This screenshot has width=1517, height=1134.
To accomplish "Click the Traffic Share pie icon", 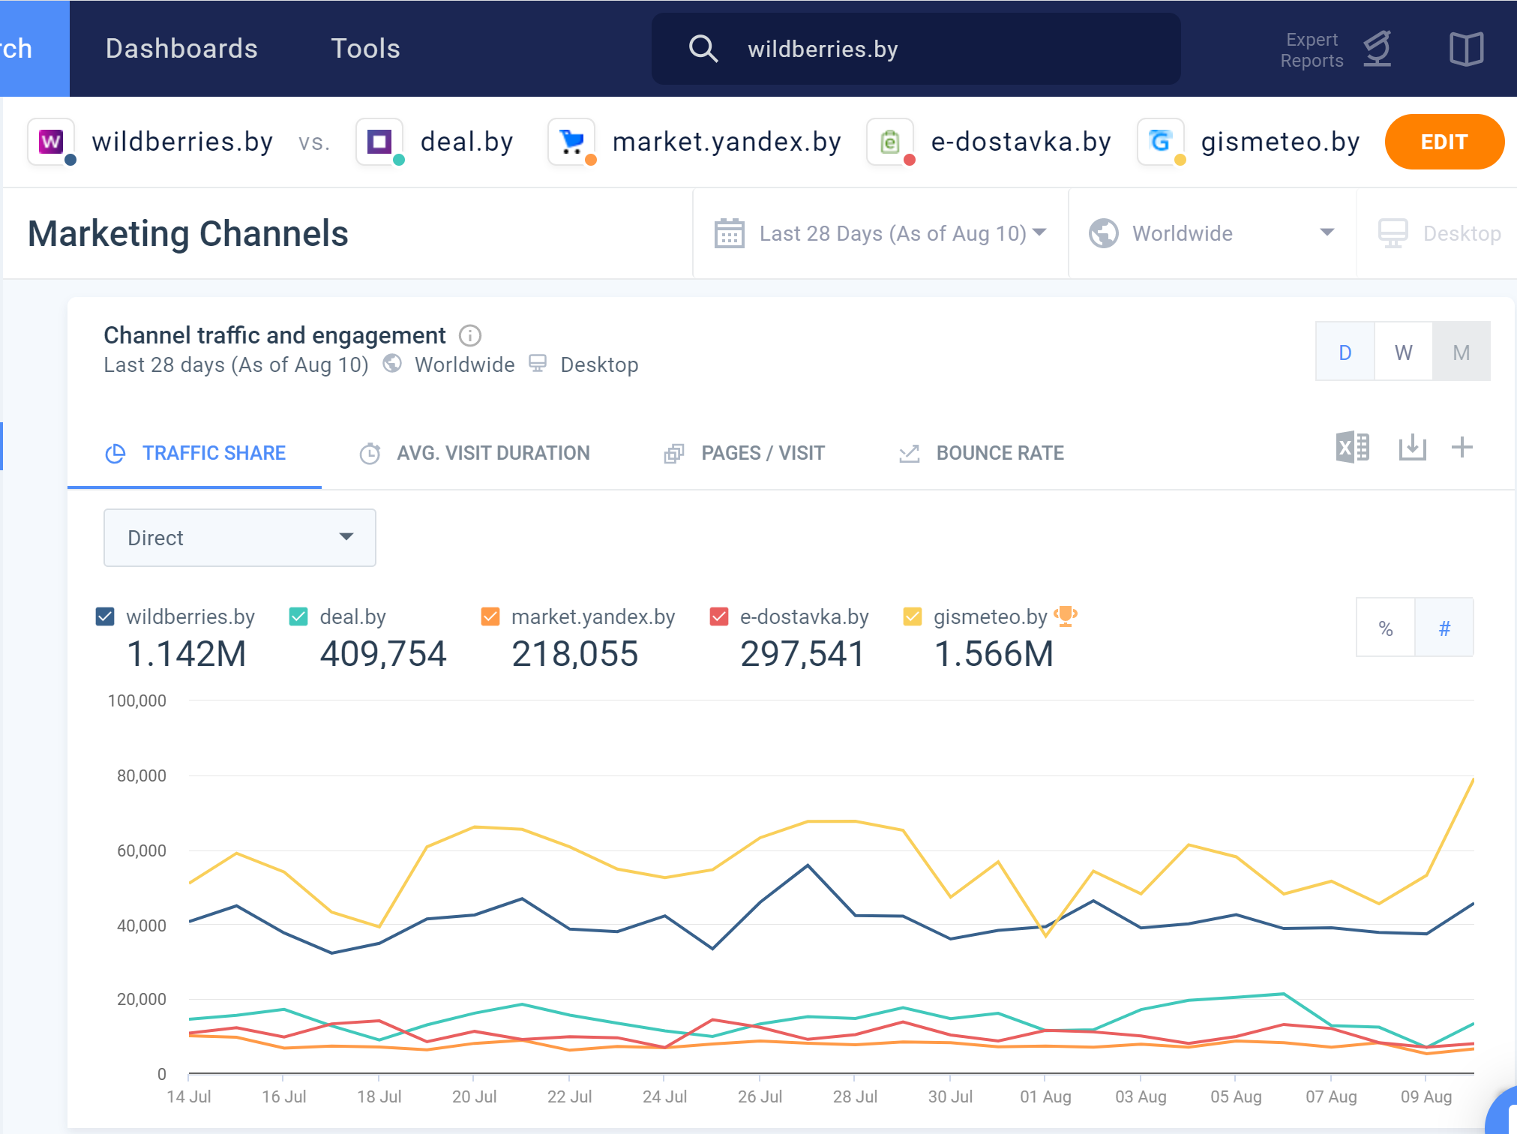I will click(115, 453).
